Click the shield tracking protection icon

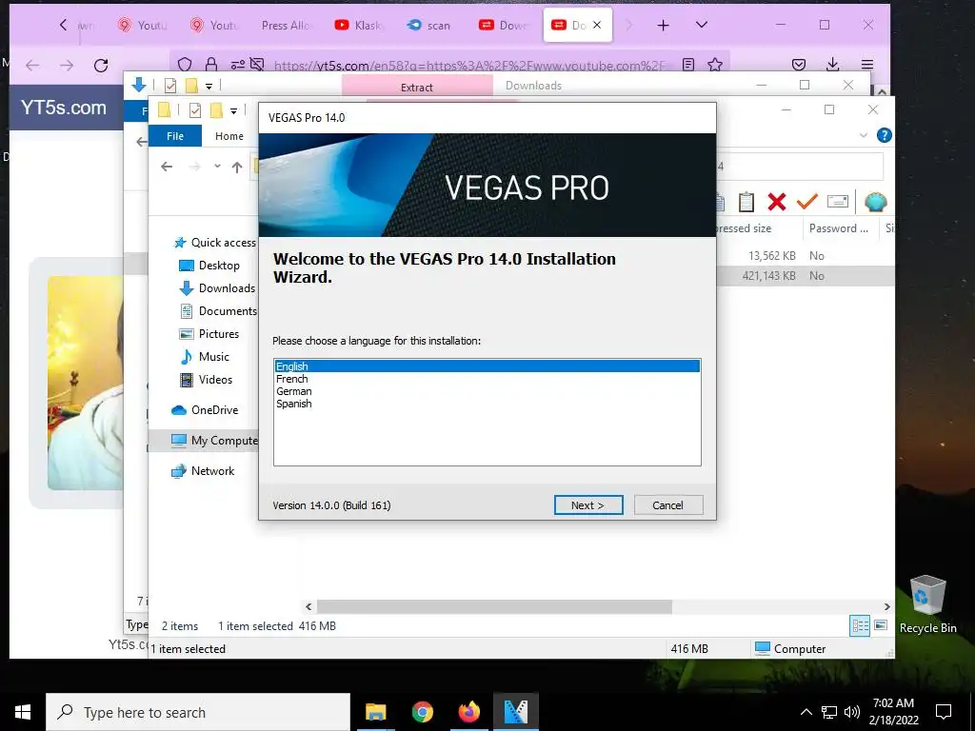point(185,65)
